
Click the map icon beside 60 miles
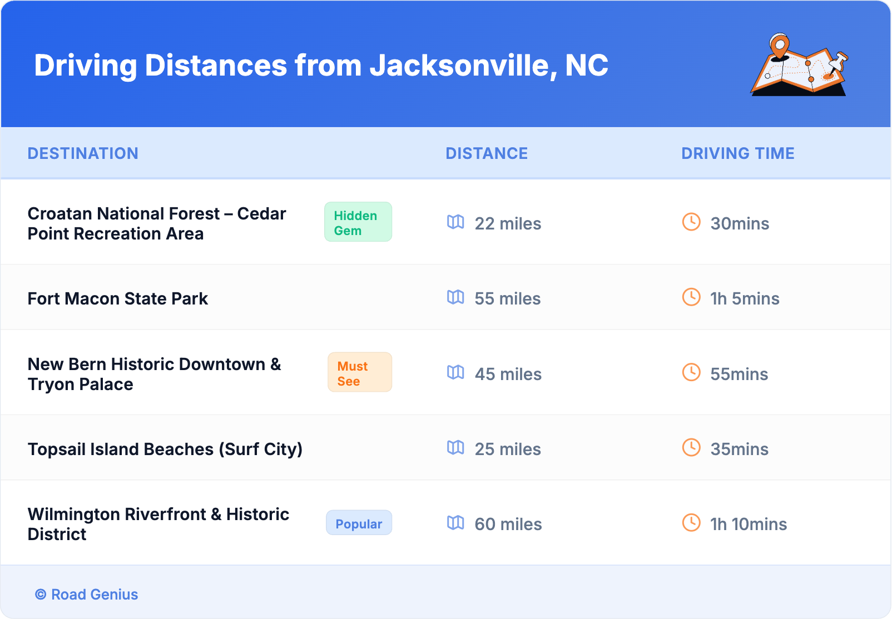(455, 523)
